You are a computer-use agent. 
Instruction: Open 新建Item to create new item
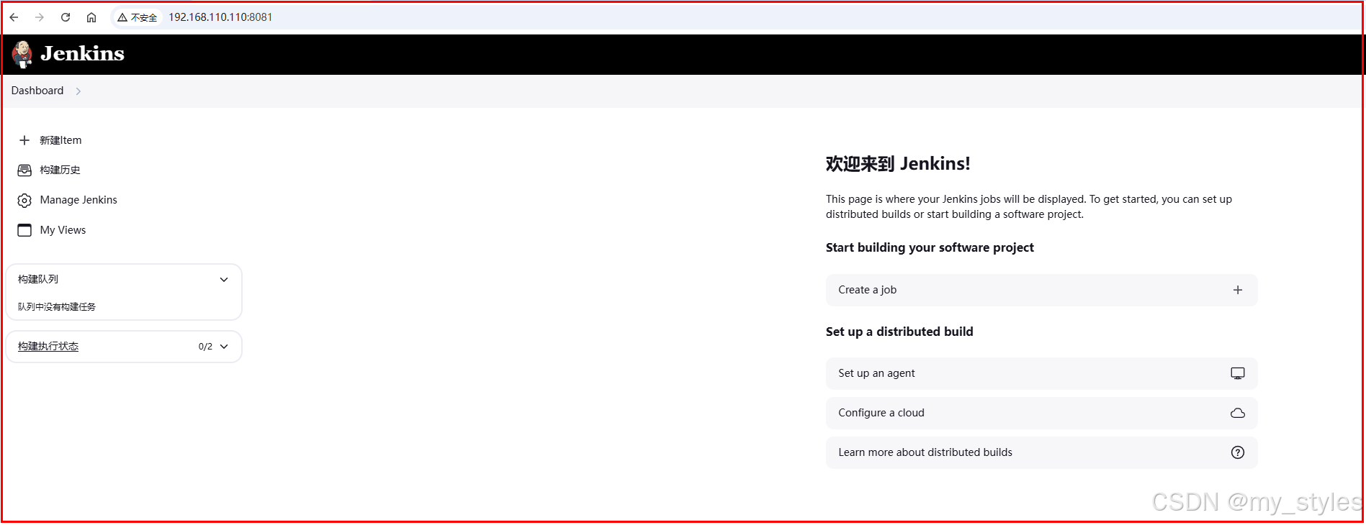[x=60, y=140]
